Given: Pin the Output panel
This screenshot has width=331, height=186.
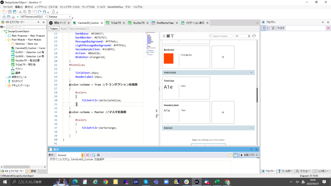Looking at the screenshot, I should click(251, 150).
